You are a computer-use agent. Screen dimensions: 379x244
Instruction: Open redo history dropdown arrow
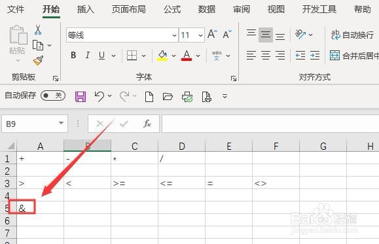click(x=135, y=96)
